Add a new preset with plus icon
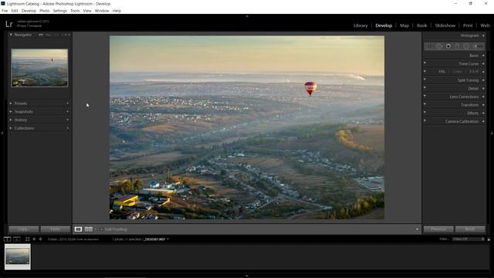 [x=67, y=103]
